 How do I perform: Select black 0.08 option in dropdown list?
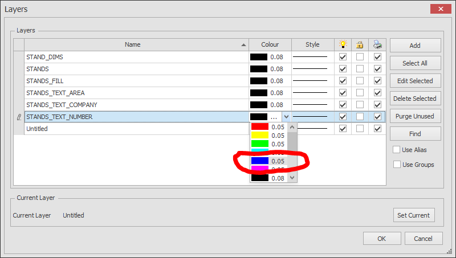pos(268,178)
